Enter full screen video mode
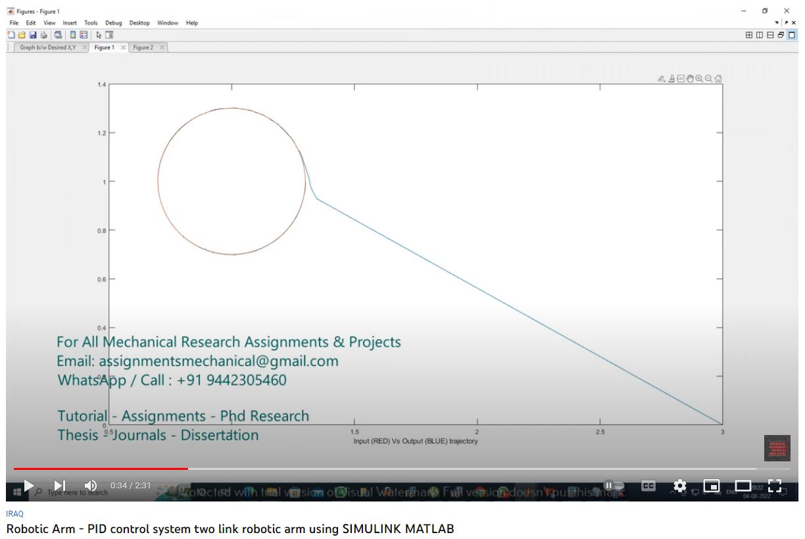The width and height of the screenshot is (805, 539). point(775,486)
